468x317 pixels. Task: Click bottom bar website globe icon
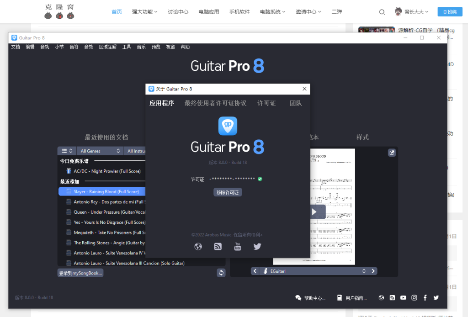(x=382, y=298)
